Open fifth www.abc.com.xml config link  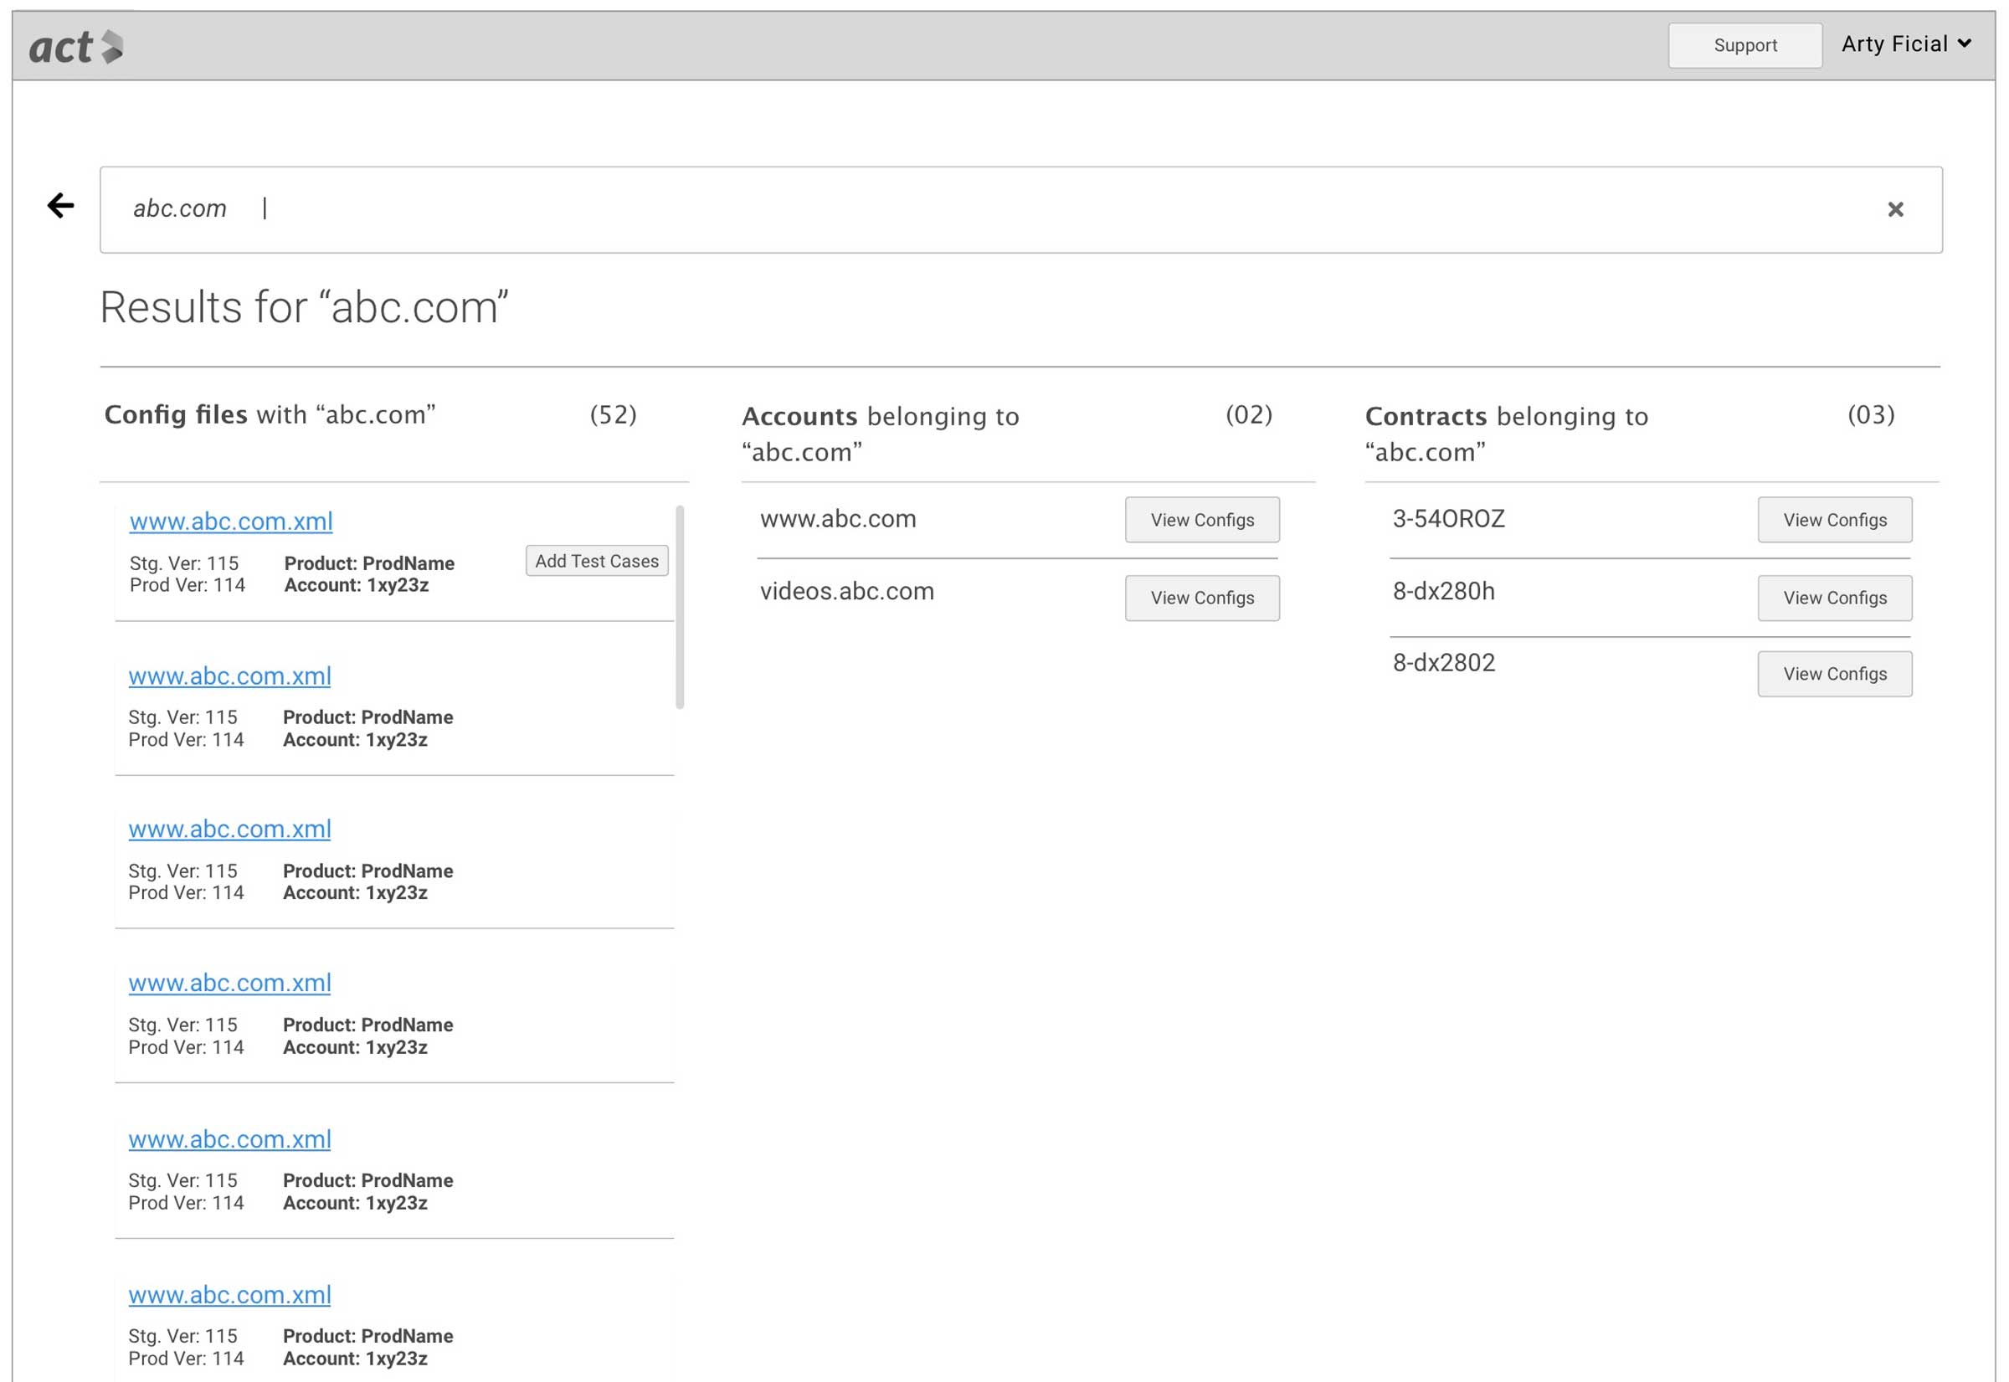coord(230,1138)
